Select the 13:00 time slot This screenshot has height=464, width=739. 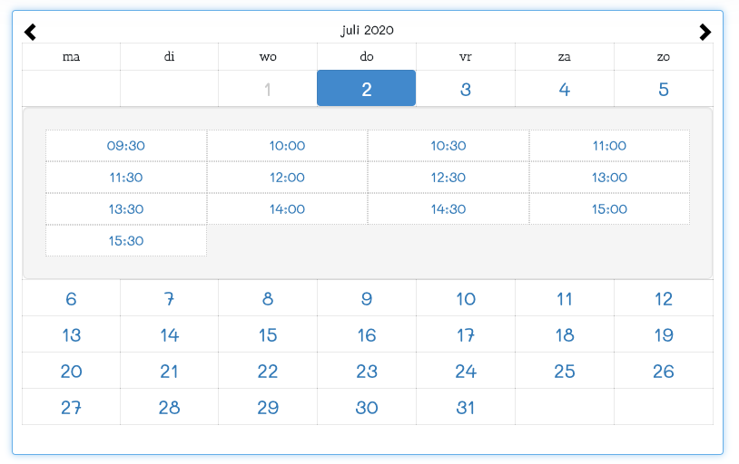click(x=609, y=178)
